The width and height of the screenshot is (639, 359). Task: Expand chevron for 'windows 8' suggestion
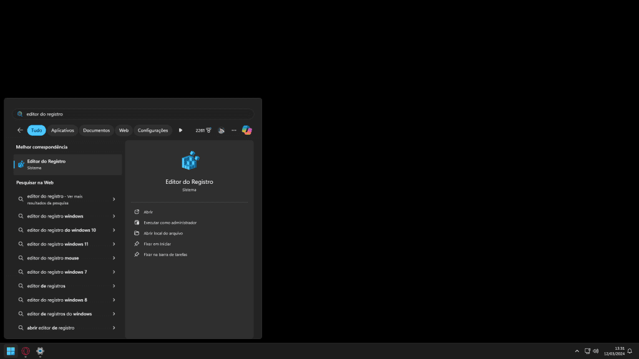[114, 300]
